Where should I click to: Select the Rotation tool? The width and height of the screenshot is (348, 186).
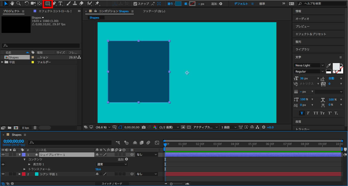click(26, 4)
